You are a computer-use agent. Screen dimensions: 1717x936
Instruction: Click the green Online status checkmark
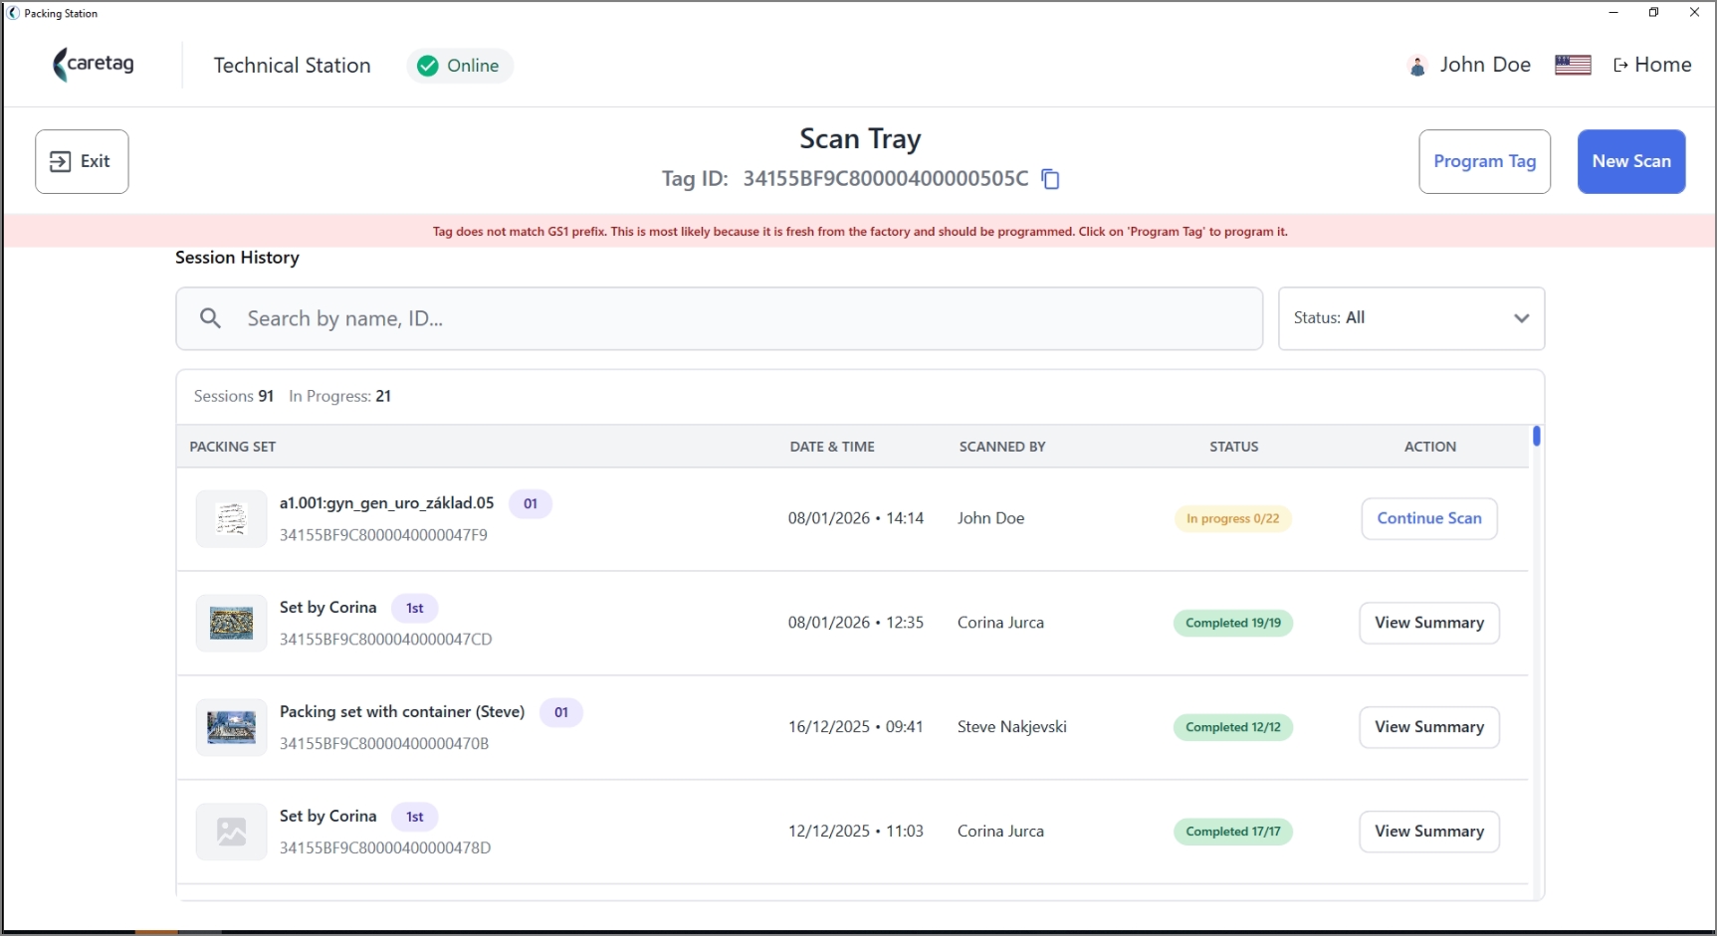tap(428, 66)
